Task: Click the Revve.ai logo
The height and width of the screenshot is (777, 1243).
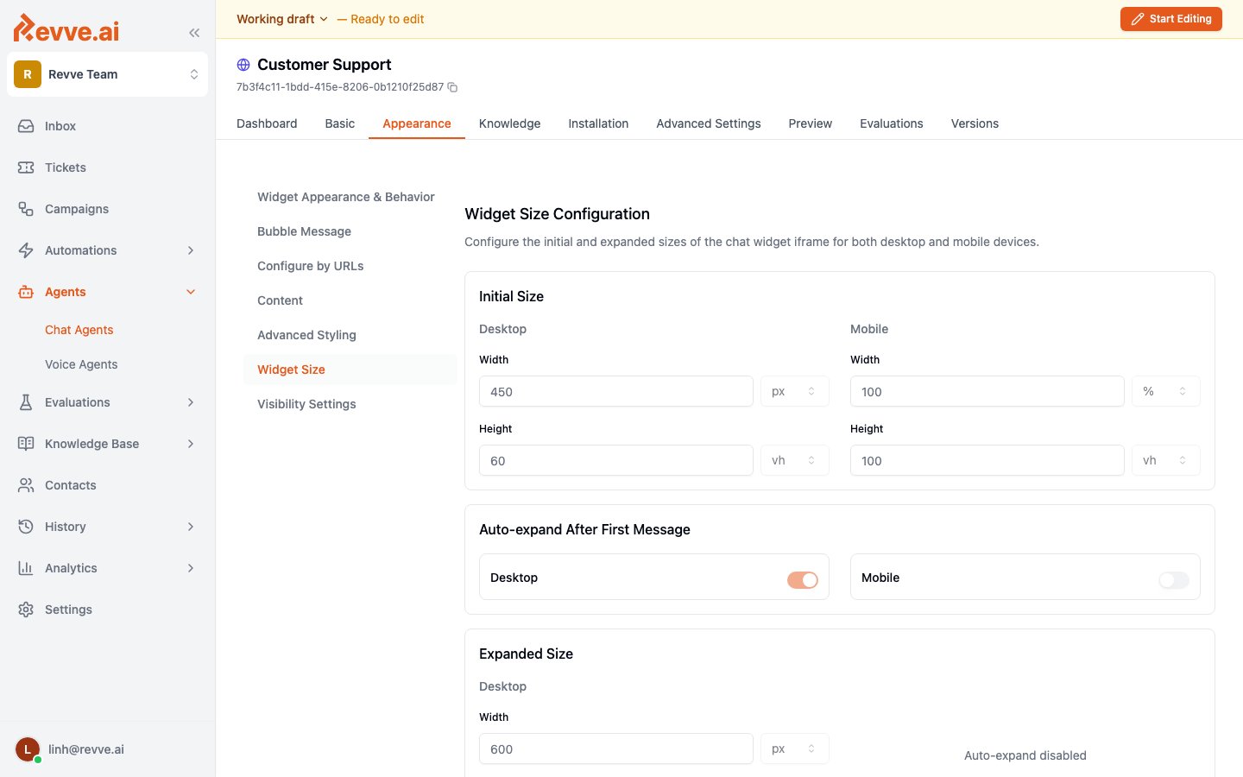Action: (x=66, y=28)
